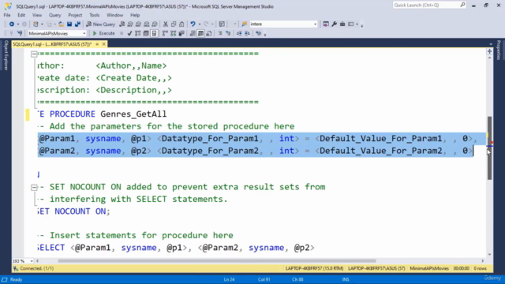This screenshot has width=505, height=284.
Task: Open the Toolbox icon
Action: tap(342, 24)
